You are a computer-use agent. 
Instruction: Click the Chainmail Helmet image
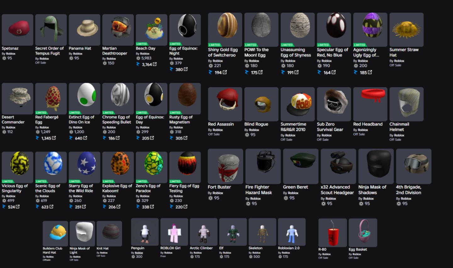coord(406,104)
